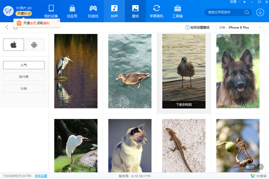The image size is (269, 179).
Task: Open 玩游戏 gamepad icon
Action: pyautogui.click(x=93, y=11)
